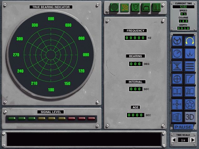Click the three horizontal lines station button
Image resolution: width=199 pixels, height=149 pixels.
pyautogui.click(x=190, y=66)
